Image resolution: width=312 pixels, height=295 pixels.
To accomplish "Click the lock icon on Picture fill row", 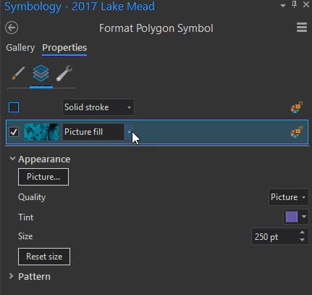I will (297, 132).
